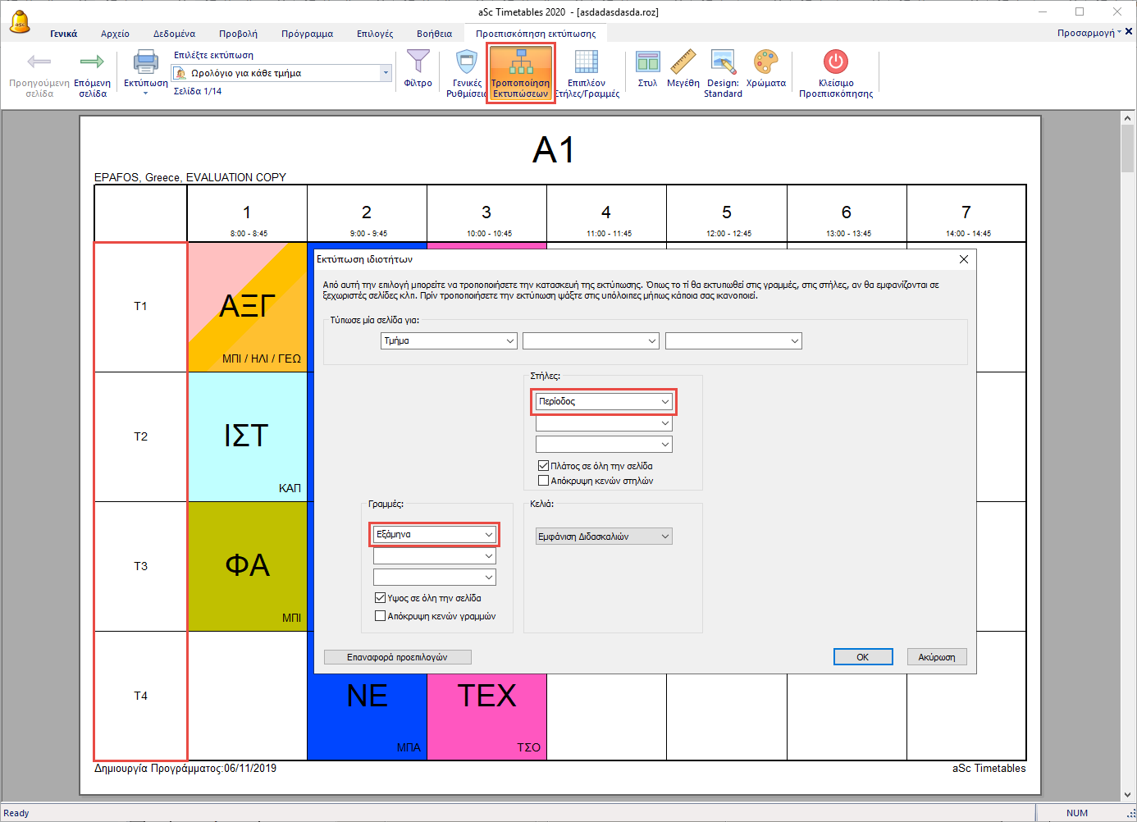Enable Απόκρυψη κενών στηλών checkbox

(x=543, y=481)
